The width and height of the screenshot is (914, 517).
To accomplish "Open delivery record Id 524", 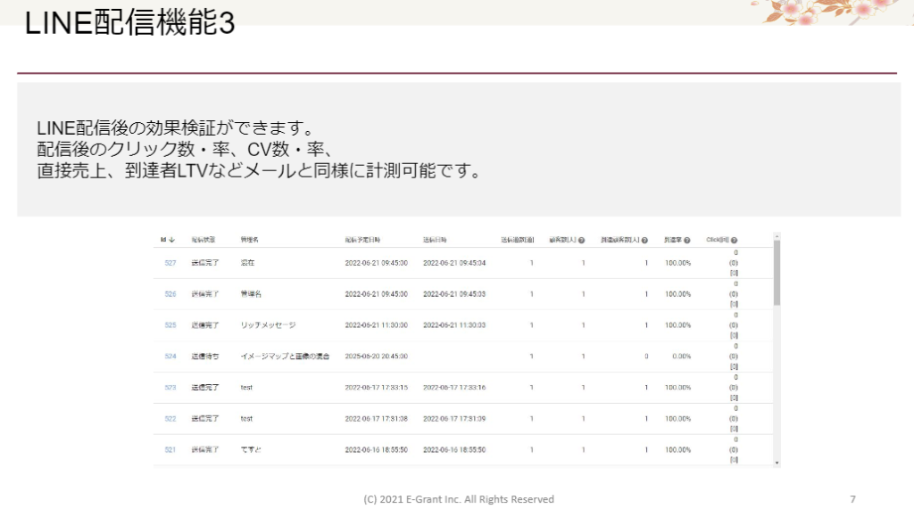I will click(170, 357).
